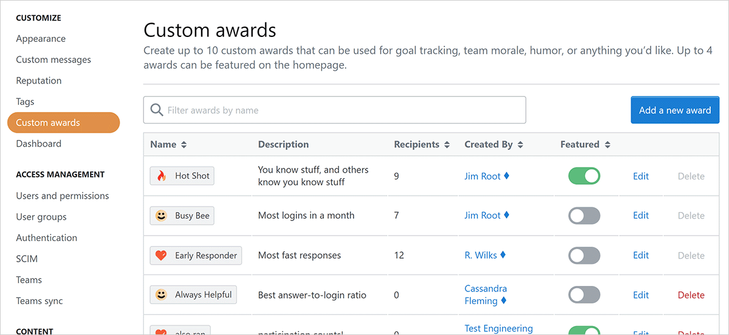Screen dimensions: 729x335
Task: Open Appearance in the Customize sidebar
Action: (x=41, y=39)
